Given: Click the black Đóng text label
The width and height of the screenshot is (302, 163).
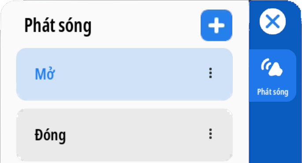Looking at the screenshot, I should click(x=50, y=135).
